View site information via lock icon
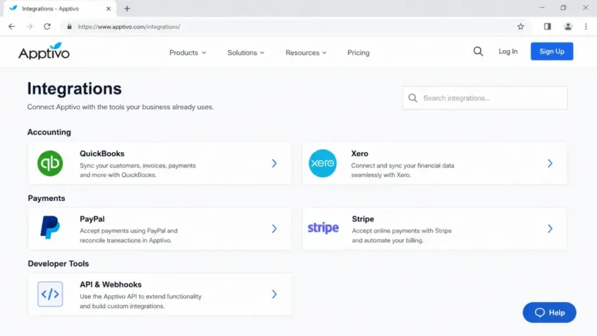The image size is (597, 336). coord(69,27)
